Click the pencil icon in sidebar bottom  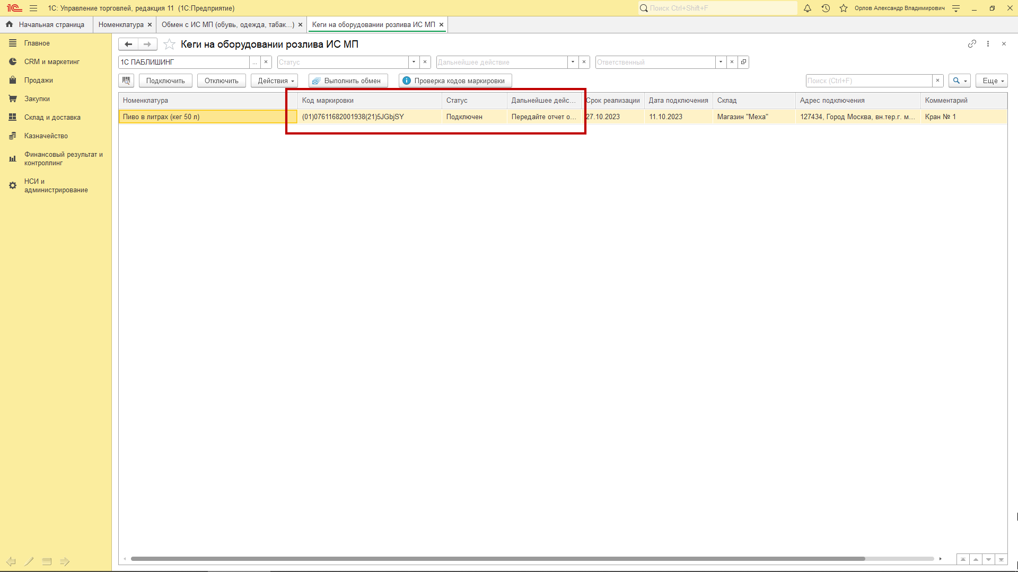pos(29,561)
